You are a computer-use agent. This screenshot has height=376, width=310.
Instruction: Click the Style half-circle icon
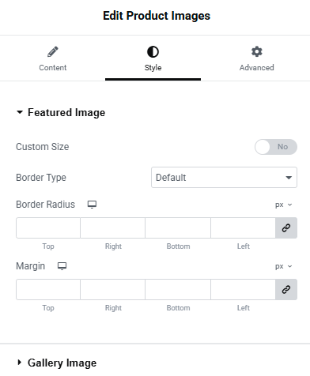(153, 51)
